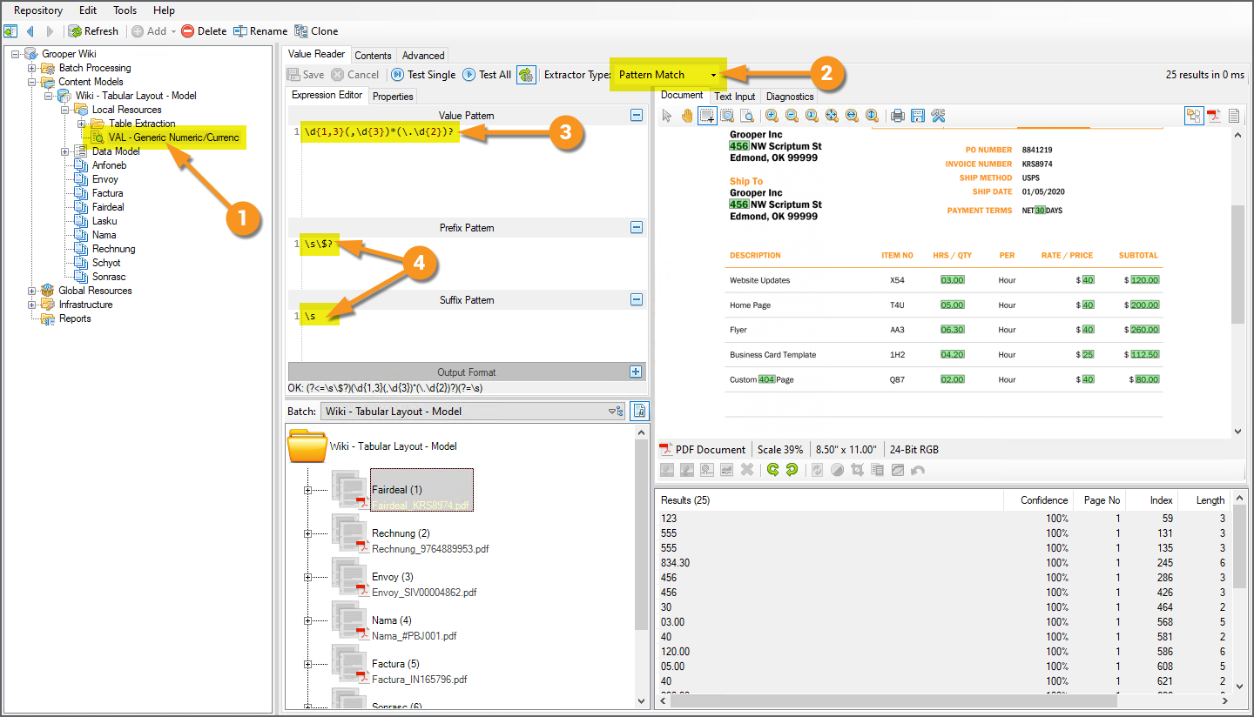The width and height of the screenshot is (1254, 717).
Task: Navigate back in repository history
Action: pos(30,31)
